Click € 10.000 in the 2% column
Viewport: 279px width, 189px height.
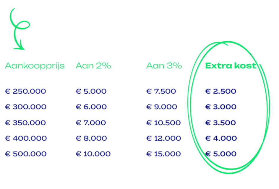93,154
